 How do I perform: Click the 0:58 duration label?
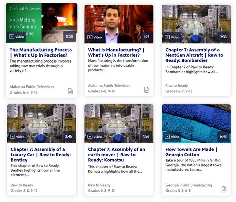tap(69, 36)
